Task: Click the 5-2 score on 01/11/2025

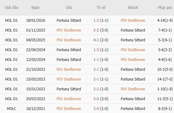Action: pyautogui.click(x=96, y=30)
